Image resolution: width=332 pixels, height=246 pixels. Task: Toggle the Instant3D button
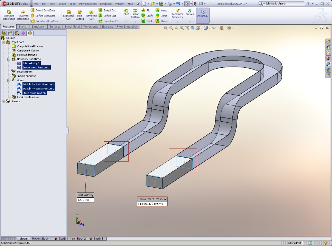(202, 16)
